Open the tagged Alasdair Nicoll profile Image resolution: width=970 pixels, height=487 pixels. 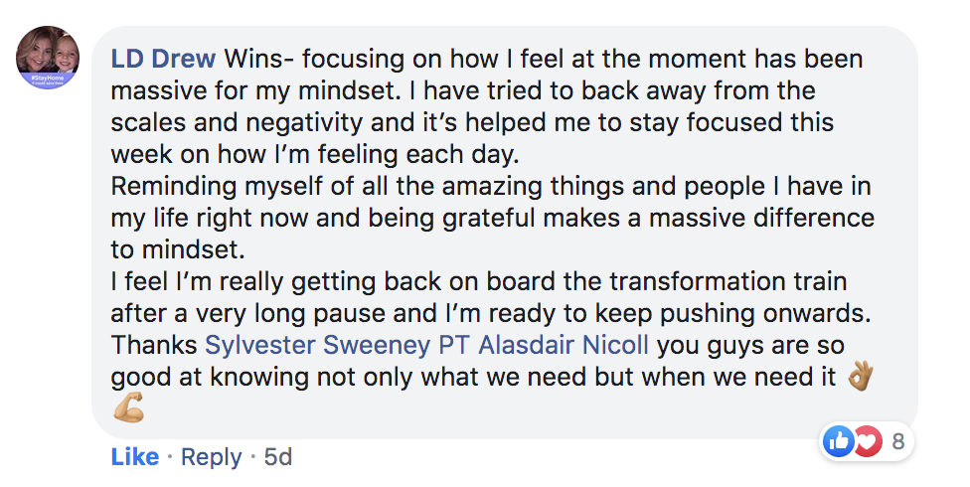[564, 345]
